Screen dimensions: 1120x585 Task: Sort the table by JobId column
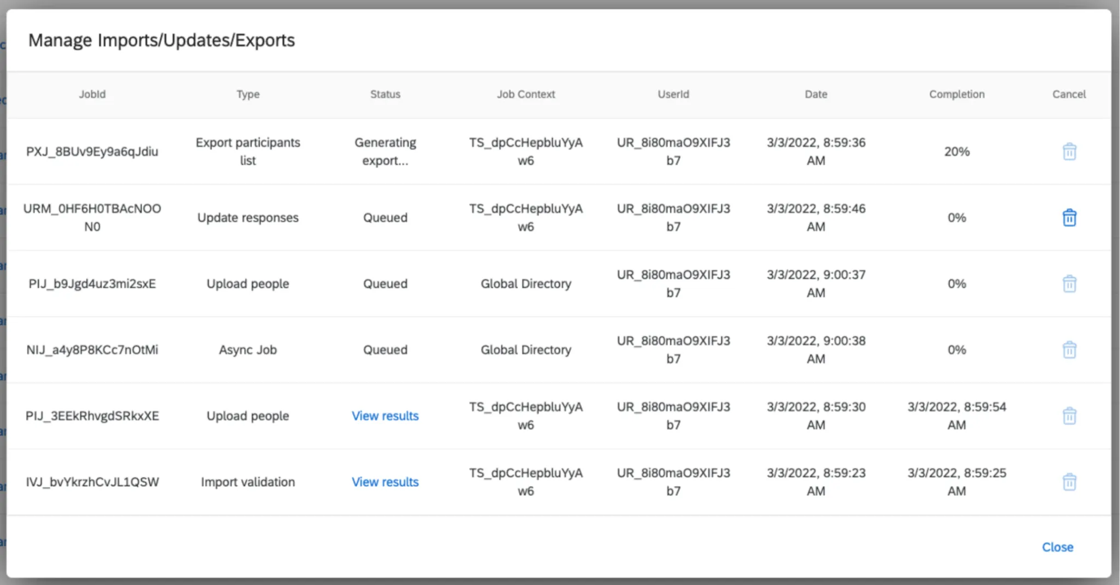tap(92, 94)
